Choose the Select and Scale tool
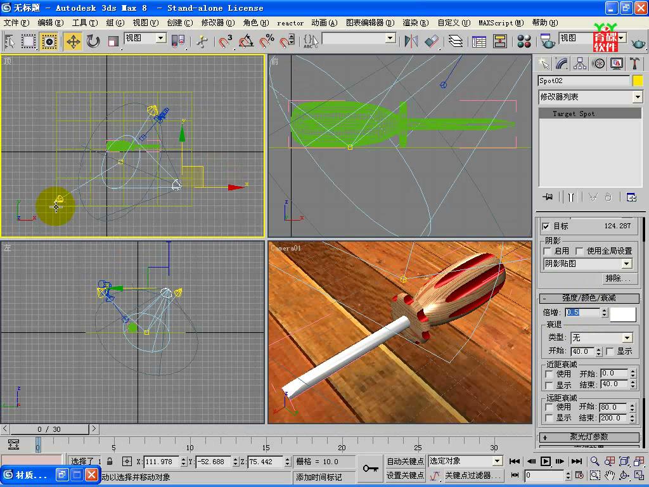Viewport: 649px width, 487px height. click(x=113, y=41)
